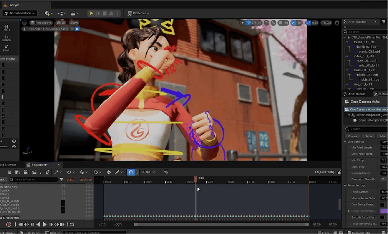This screenshot has height=234, width=388.
Task: Collapse the Focus Settings section
Action: [x=345, y=185]
